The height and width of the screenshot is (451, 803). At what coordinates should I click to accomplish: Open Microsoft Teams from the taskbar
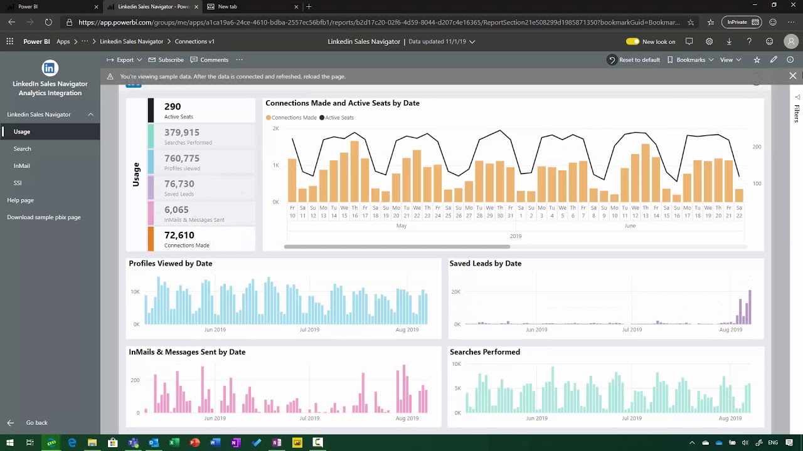coord(133,442)
